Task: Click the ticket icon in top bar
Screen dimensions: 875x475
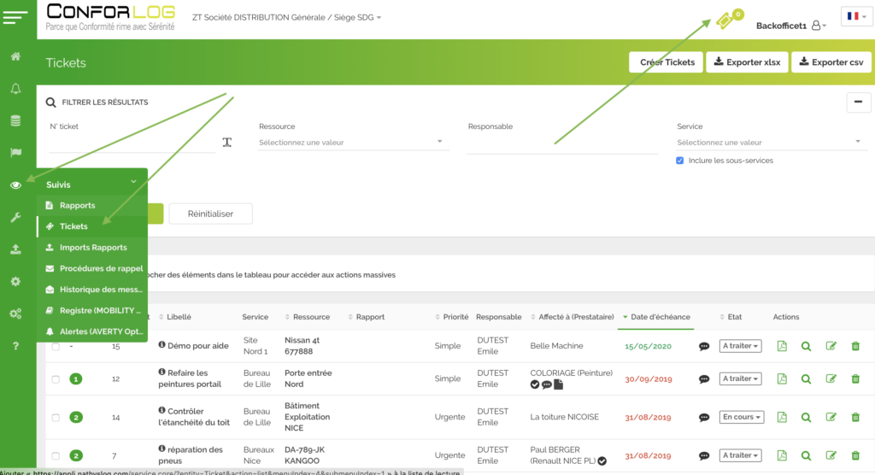Action: (725, 21)
